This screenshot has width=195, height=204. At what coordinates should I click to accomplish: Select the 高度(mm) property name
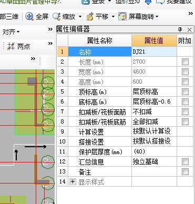100,81
